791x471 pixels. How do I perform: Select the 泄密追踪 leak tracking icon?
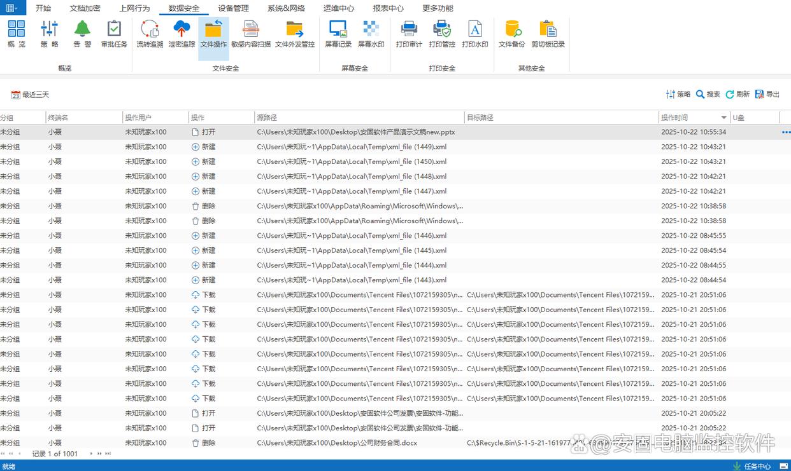click(182, 34)
